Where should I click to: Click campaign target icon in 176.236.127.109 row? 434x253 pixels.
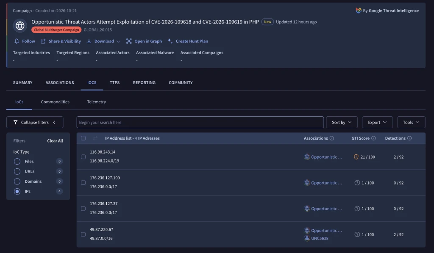click(307, 183)
